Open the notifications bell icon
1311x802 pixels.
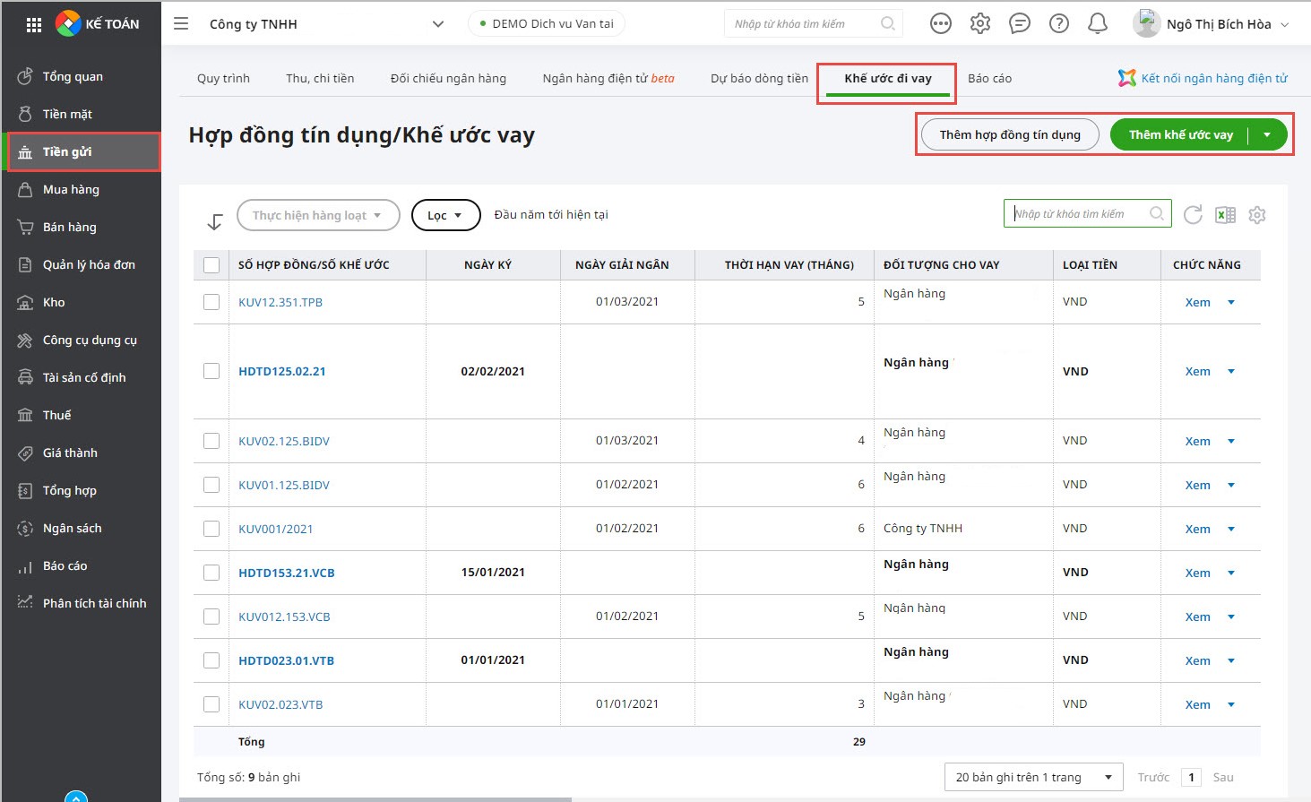pyautogui.click(x=1098, y=24)
